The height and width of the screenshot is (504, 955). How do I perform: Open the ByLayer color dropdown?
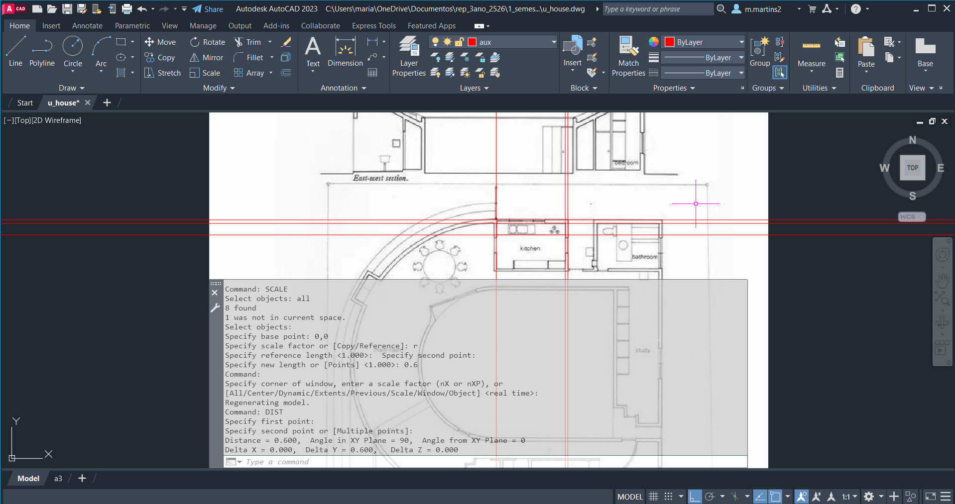[741, 42]
